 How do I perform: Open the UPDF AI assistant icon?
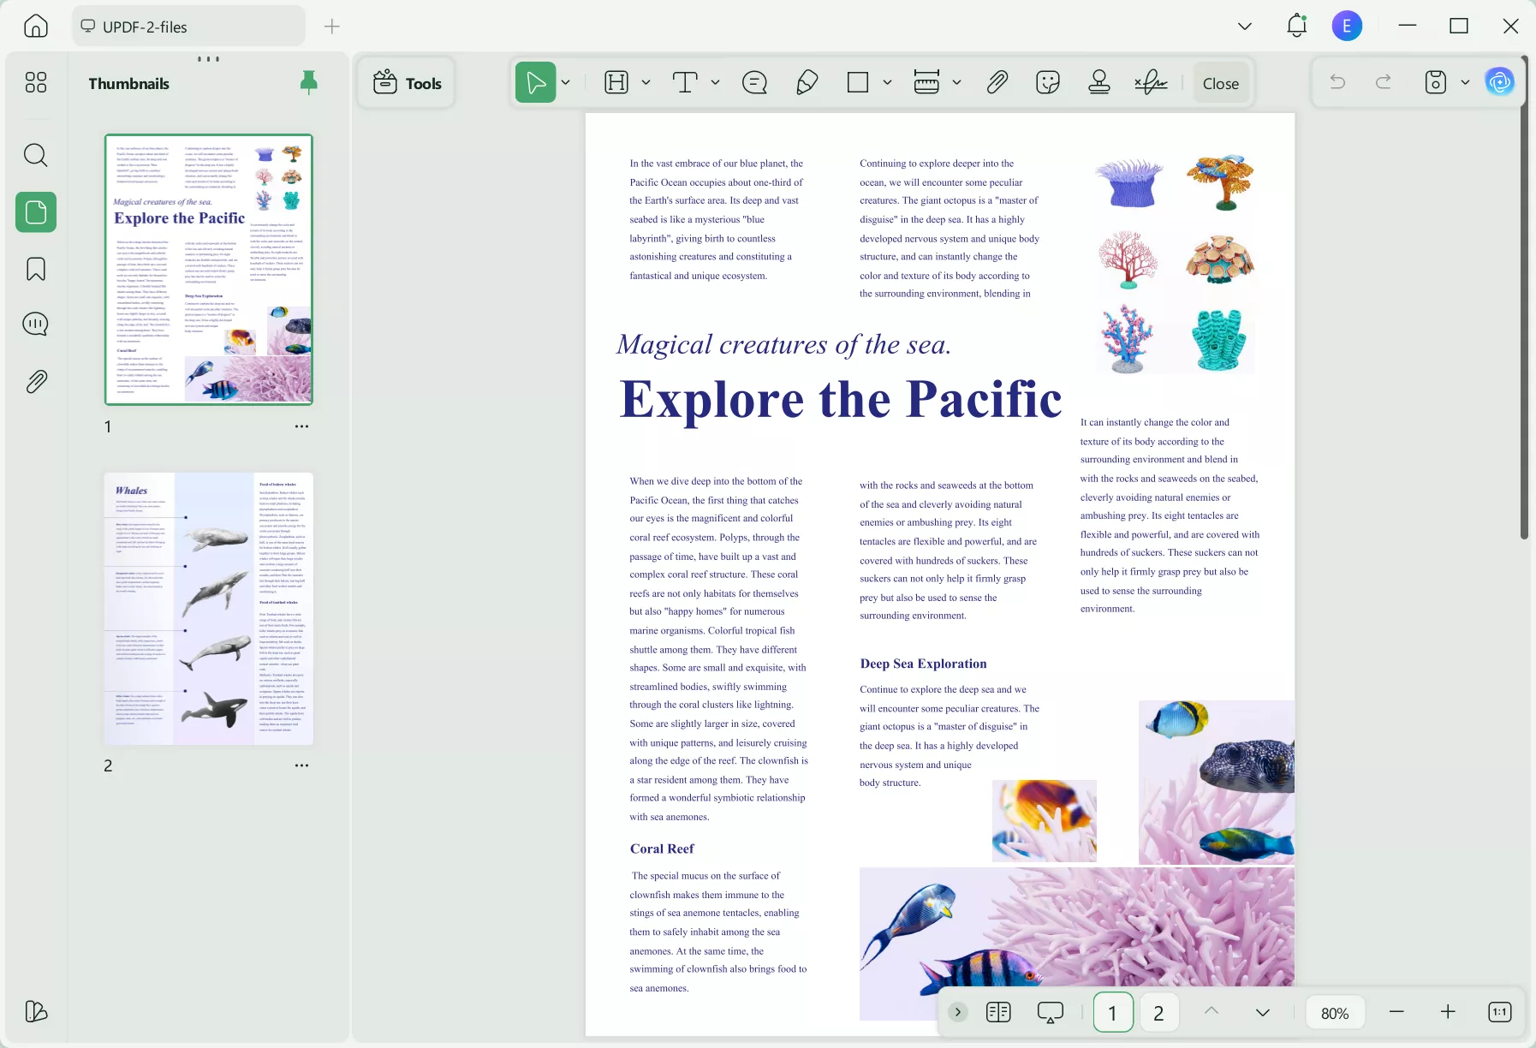1499,82
